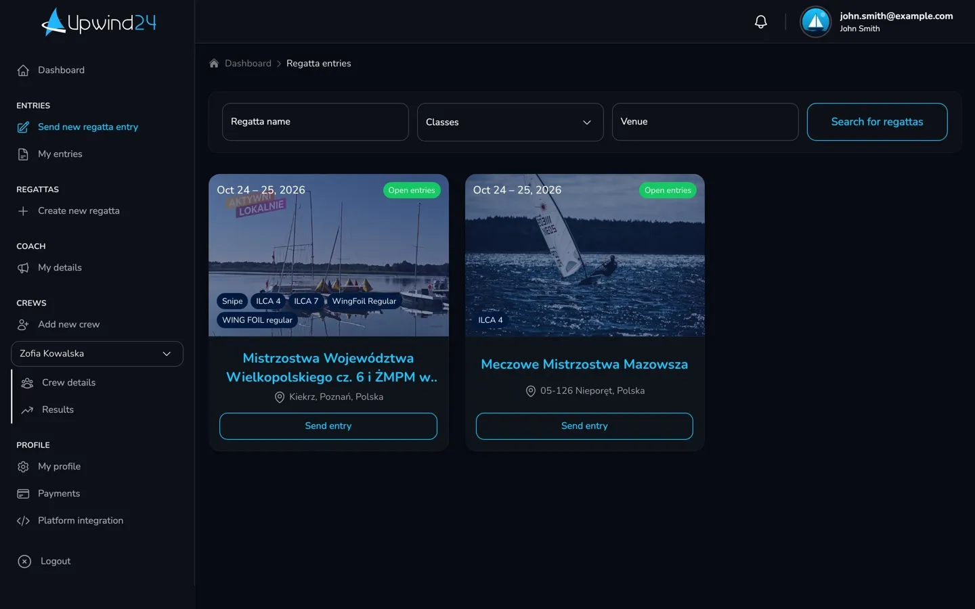Click the Dashboard house icon in sidebar

tap(23, 70)
